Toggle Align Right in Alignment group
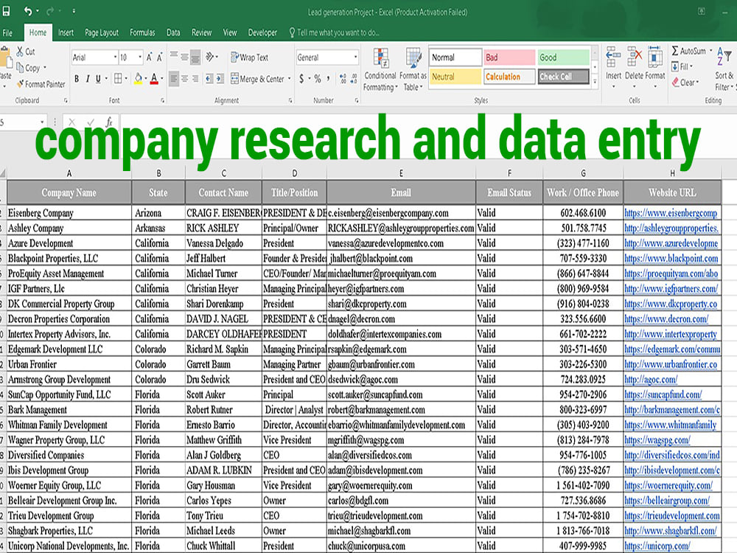The image size is (737, 553). (x=195, y=79)
